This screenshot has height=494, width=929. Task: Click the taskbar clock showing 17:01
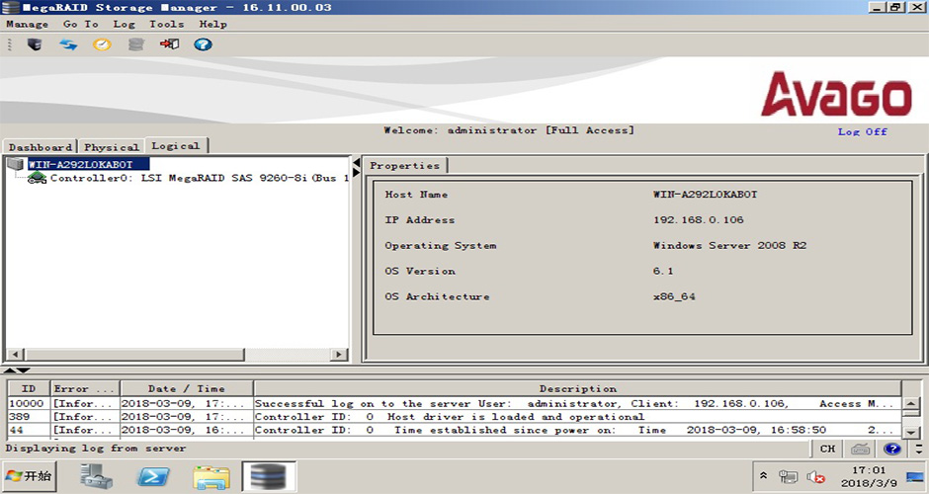[x=869, y=476]
